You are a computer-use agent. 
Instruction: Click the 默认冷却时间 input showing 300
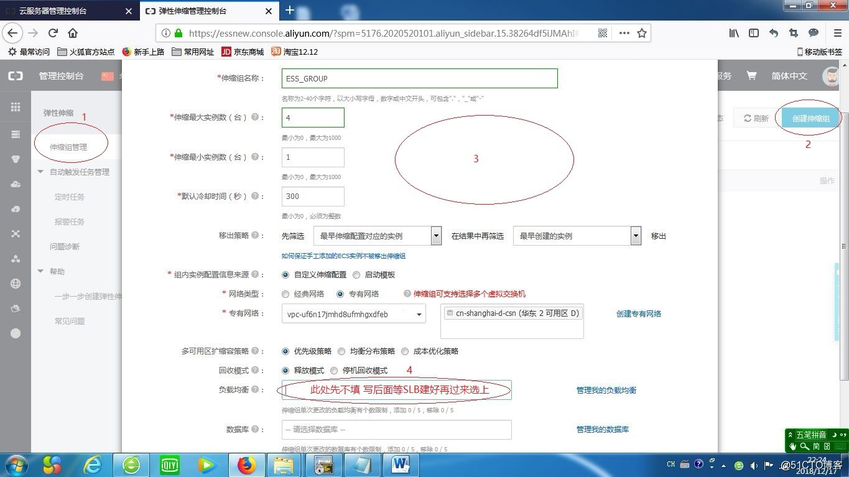coord(313,196)
